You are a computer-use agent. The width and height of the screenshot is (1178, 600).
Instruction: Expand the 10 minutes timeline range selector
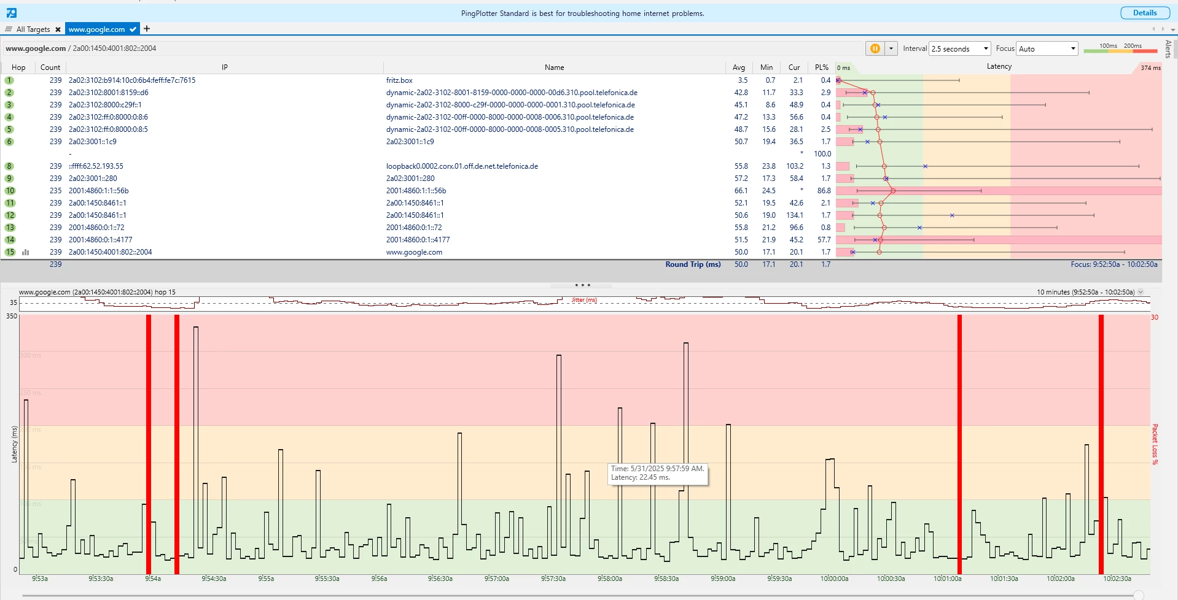(x=1141, y=292)
